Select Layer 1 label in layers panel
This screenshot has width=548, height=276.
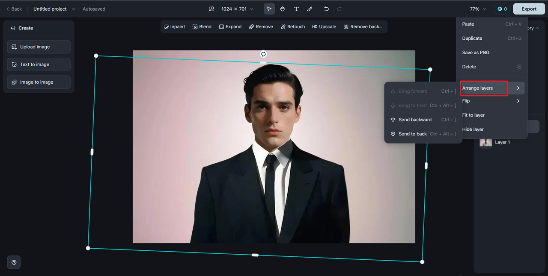[x=503, y=142]
